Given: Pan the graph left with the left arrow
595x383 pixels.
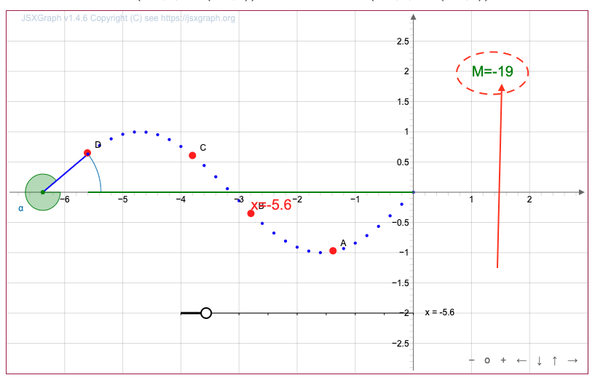Looking at the screenshot, I should tap(521, 360).
